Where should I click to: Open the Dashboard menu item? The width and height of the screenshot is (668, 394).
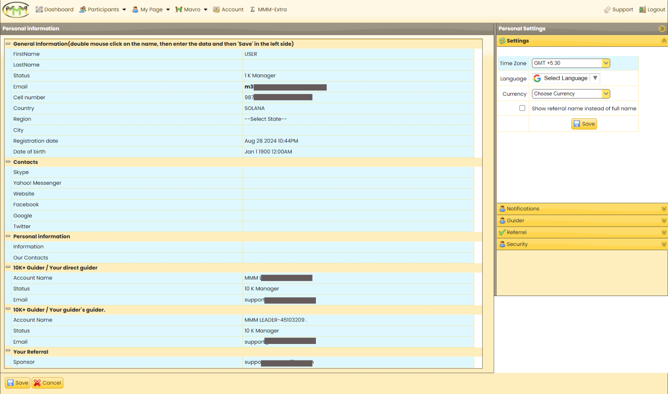[55, 9]
